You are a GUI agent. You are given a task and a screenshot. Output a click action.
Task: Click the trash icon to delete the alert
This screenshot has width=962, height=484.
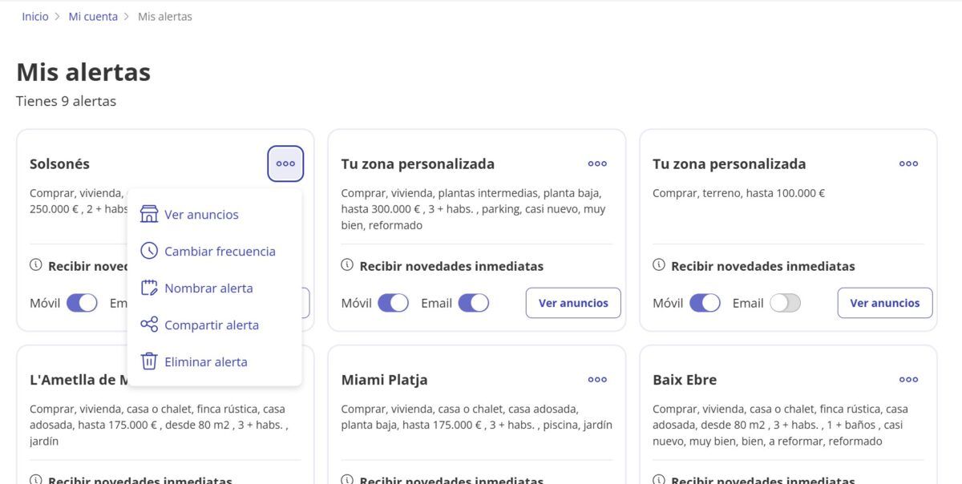pos(149,361)
